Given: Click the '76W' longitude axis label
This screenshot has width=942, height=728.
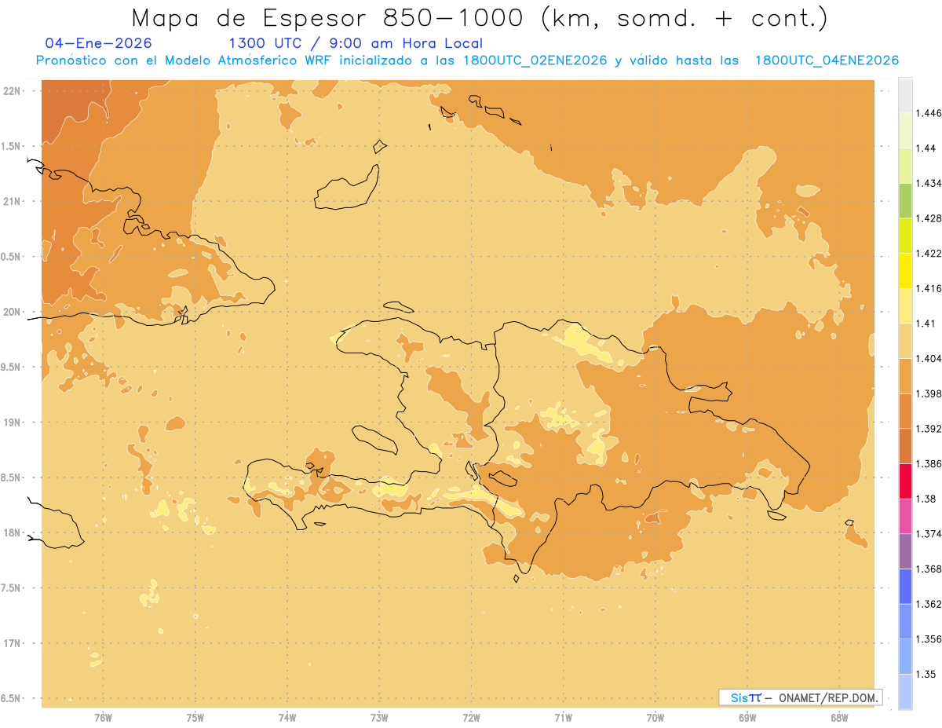Looking at the screenshot, I should click(103, 719).
